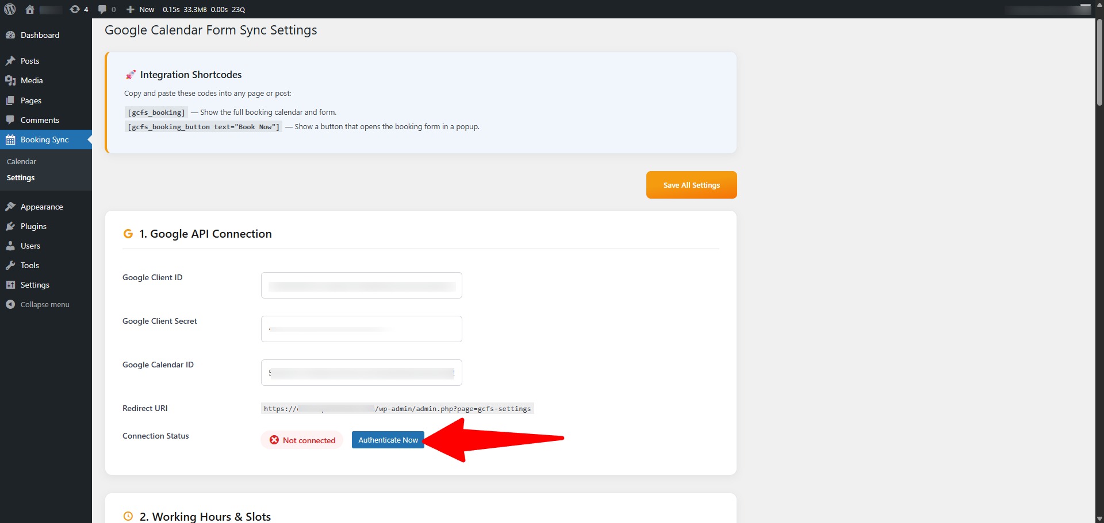Open the comments bubble in admin bar
Screen dimensions: 1104x523
coord(107,9)
